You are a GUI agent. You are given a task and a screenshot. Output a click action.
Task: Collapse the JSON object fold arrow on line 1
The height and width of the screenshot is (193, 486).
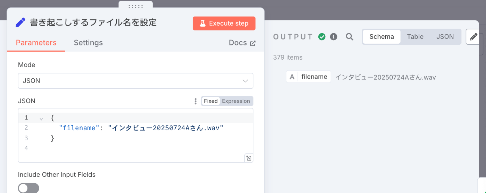point(41,118)
